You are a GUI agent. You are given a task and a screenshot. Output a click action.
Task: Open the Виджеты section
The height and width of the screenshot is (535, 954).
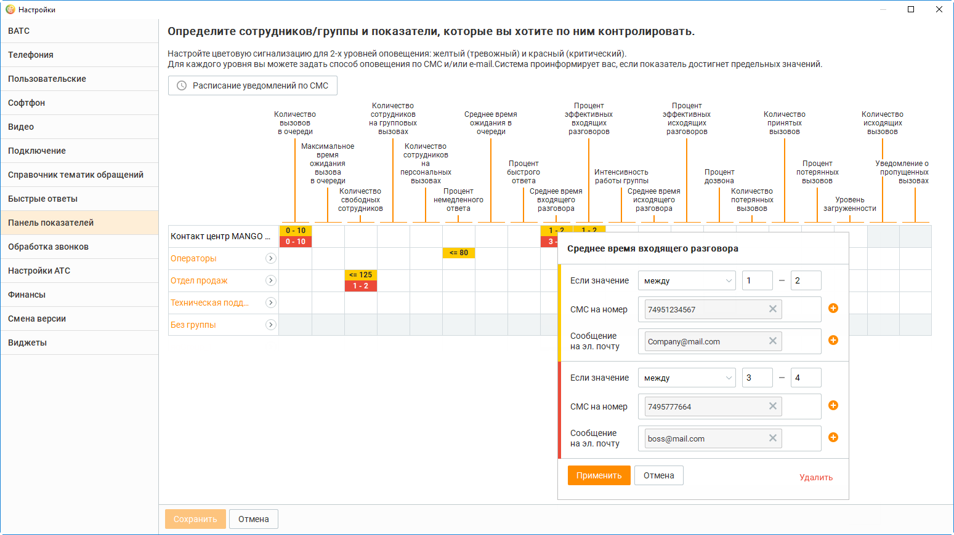(79, 343)
